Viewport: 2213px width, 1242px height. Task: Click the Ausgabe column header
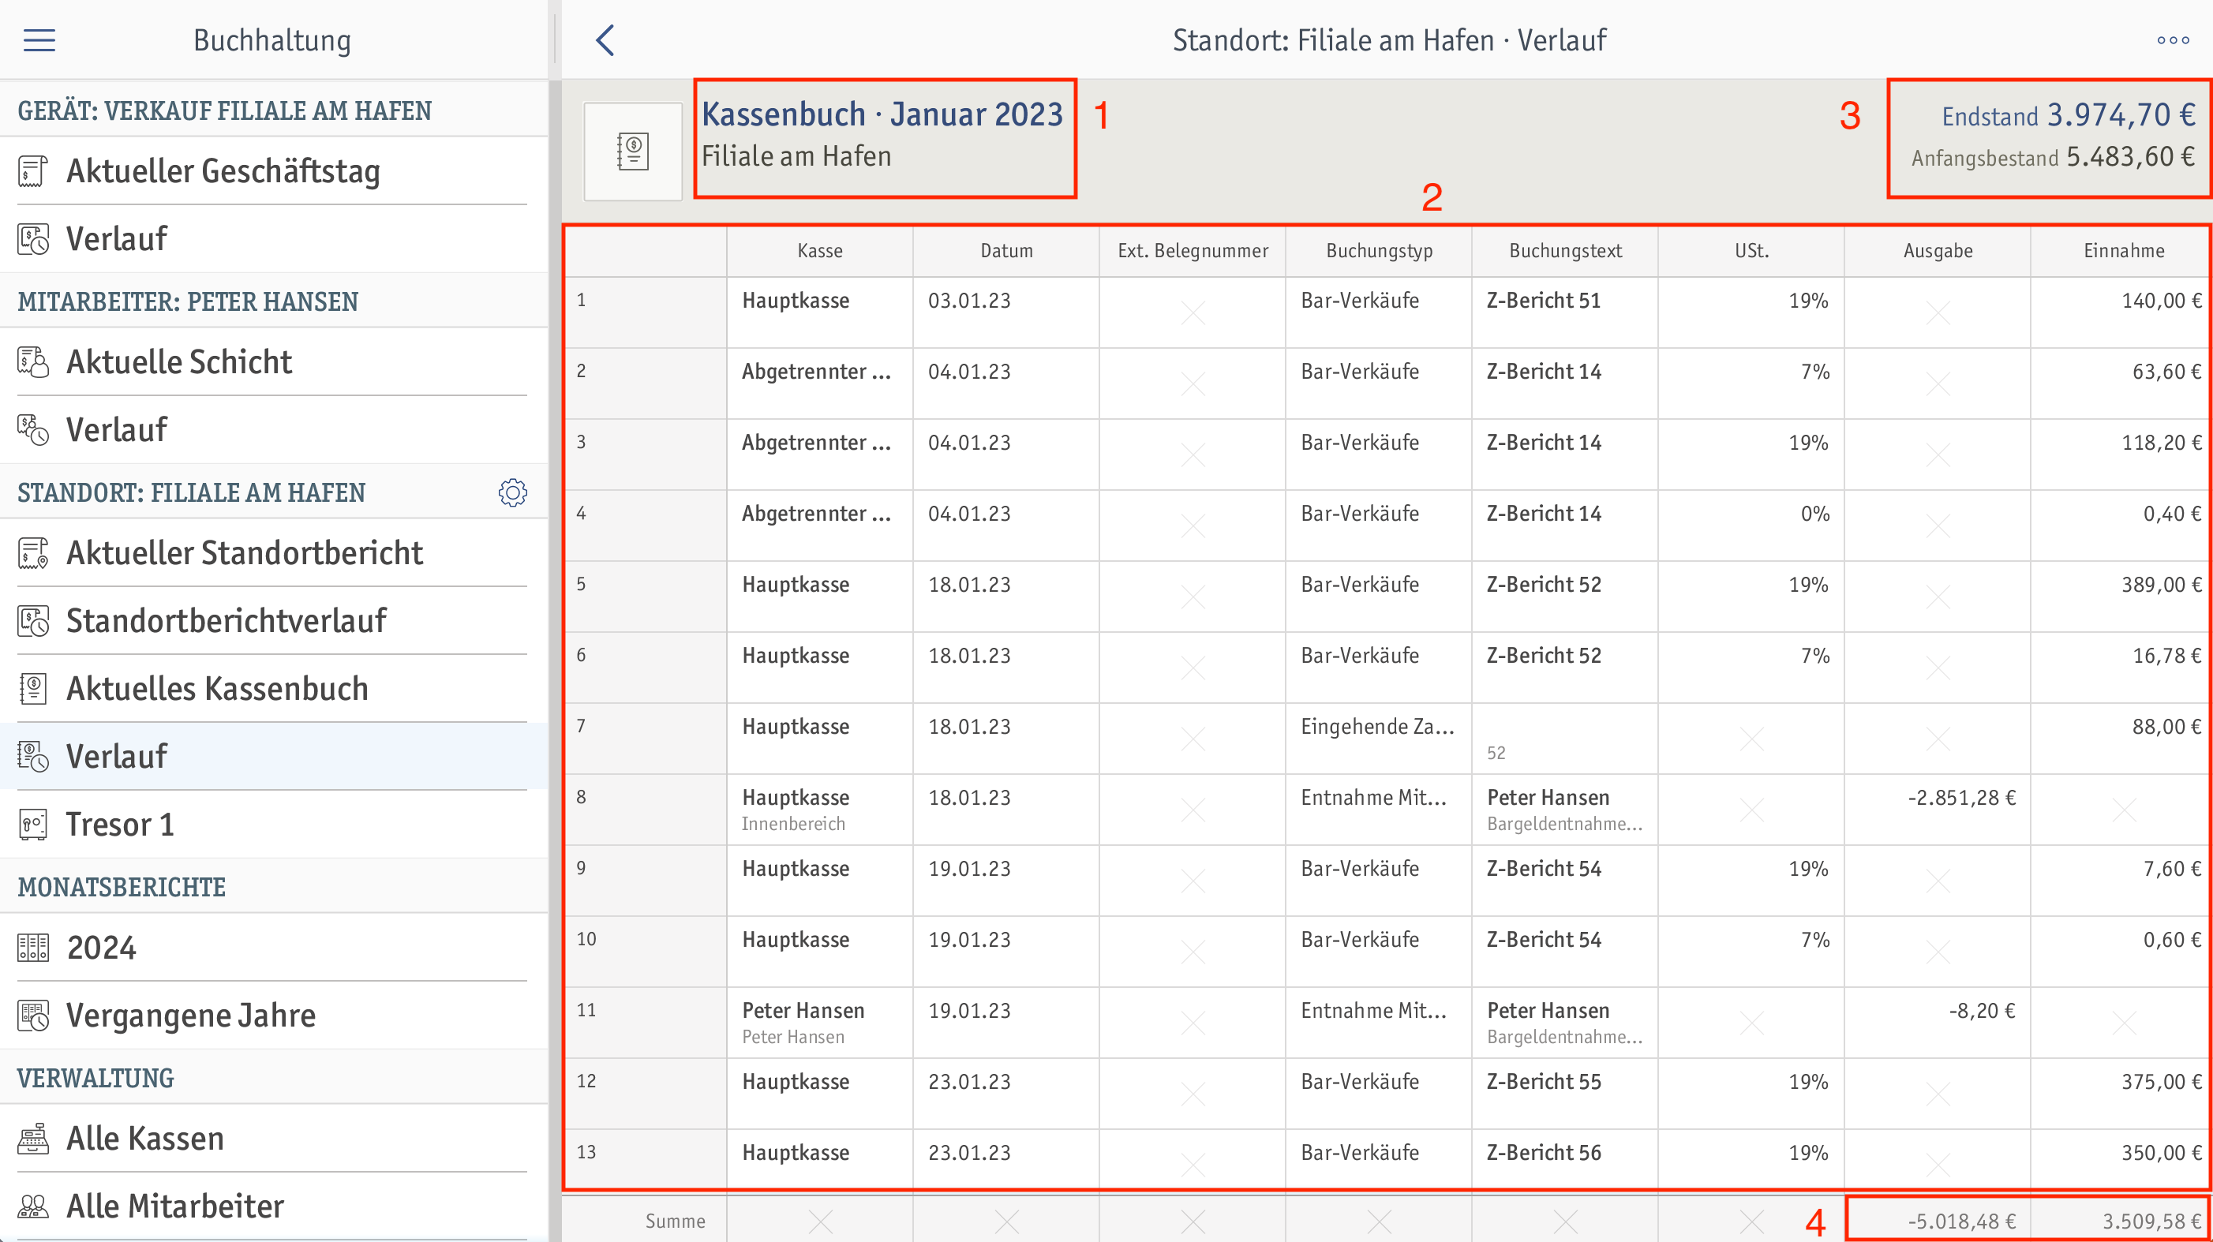pyautogui.click(x=1938, y=251)
